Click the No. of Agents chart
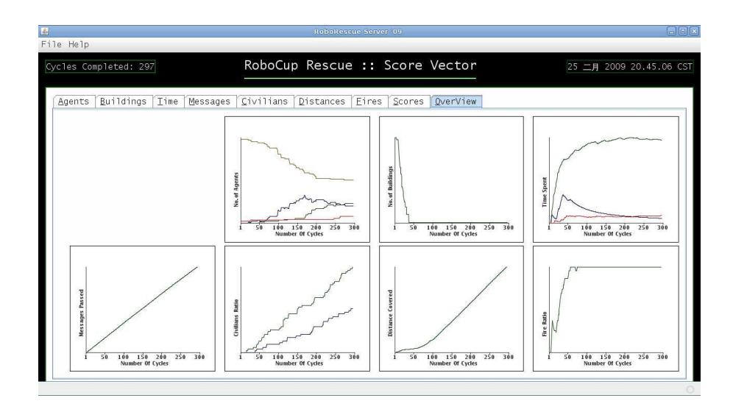This screenshot has height=412, width=733. (x=297, y=180)
